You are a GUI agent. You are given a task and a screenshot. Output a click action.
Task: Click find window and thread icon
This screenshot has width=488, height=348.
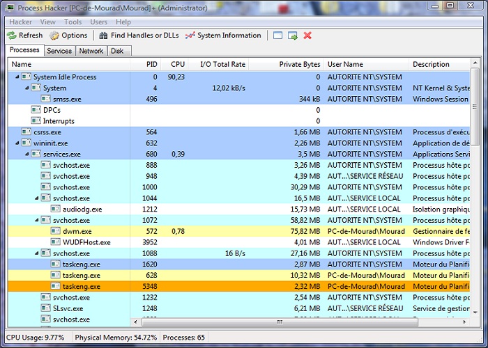[293, 35]
